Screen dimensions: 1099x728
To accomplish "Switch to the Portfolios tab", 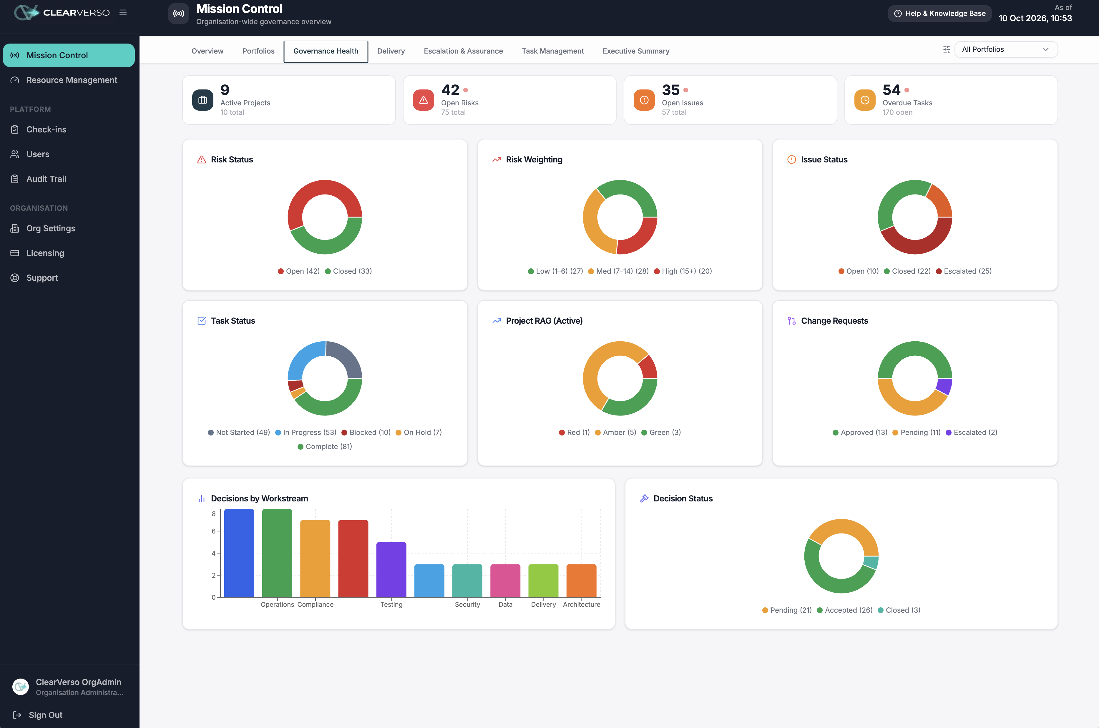I will pyautogui.click(x=258, y=51).
